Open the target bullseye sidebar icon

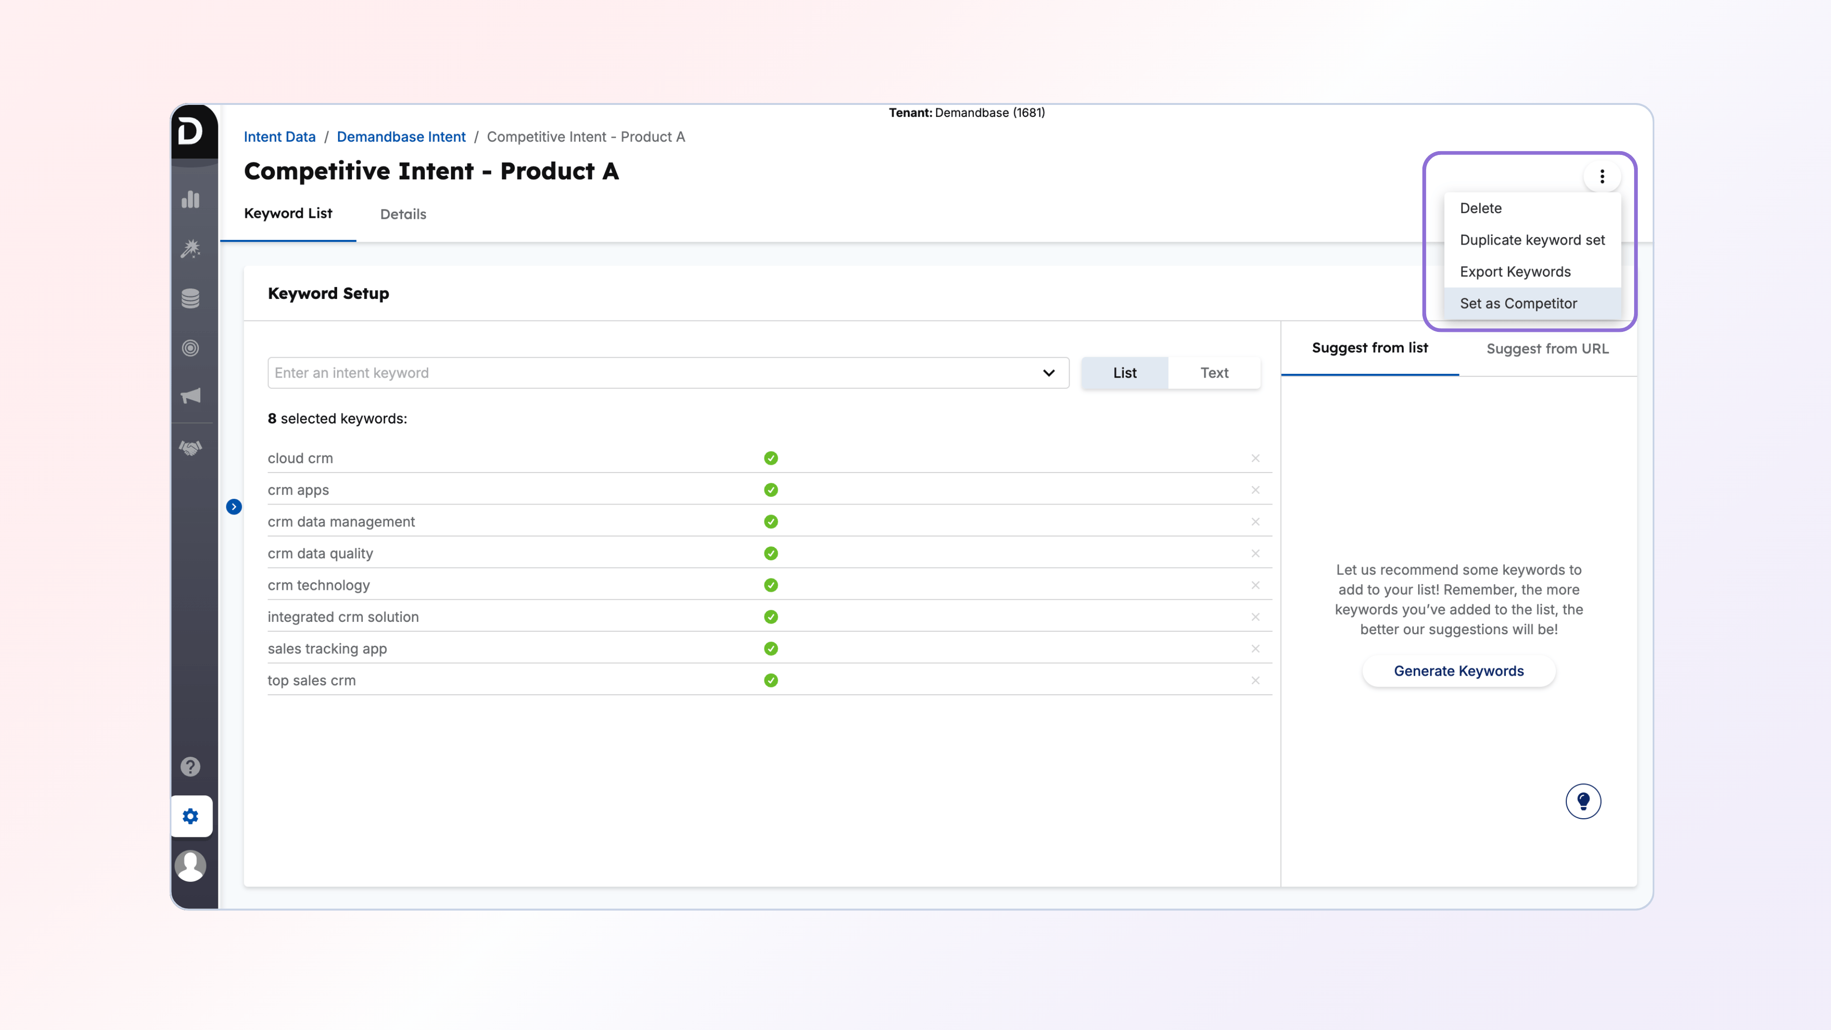[x=191, y=348]
